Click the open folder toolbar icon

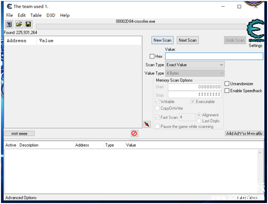(x=19, y=25)
